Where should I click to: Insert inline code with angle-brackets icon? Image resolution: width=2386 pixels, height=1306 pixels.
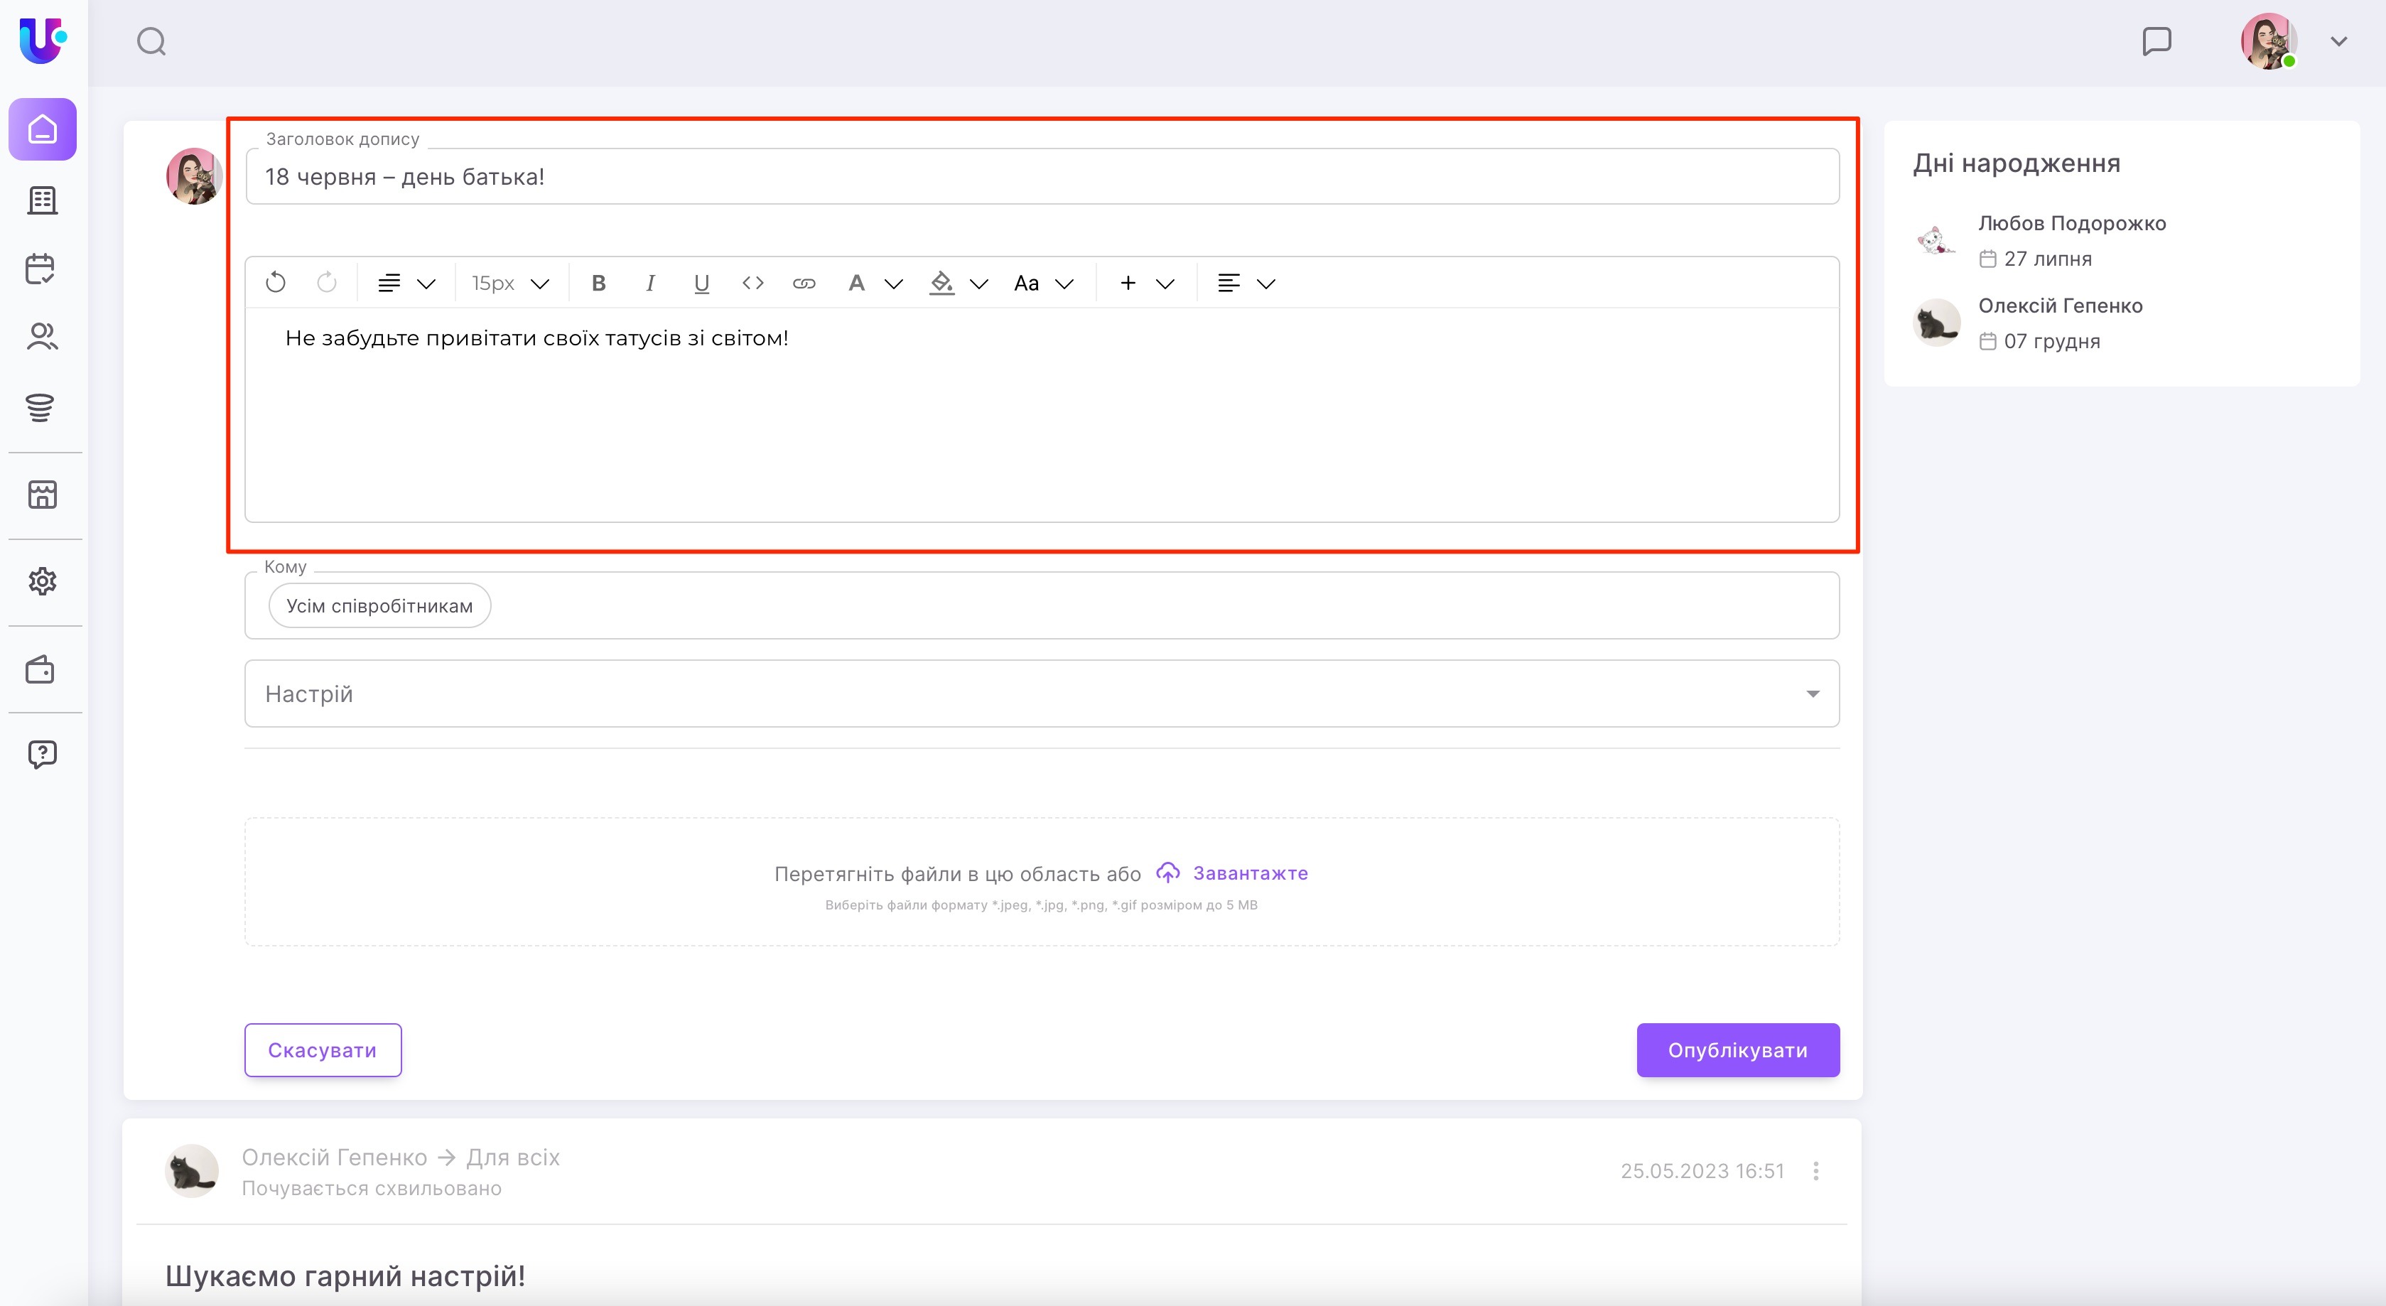pos(752,283)
